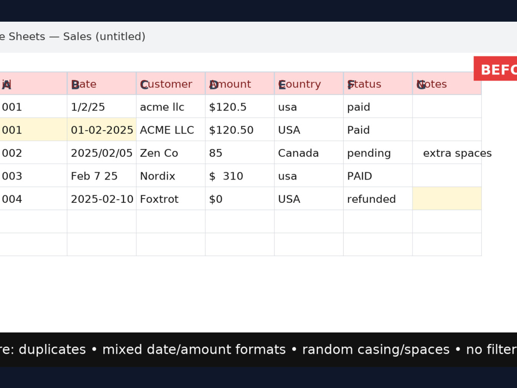Select the Nordix customer cell
This screenshot has height=388, width=517.
[171, 175]
